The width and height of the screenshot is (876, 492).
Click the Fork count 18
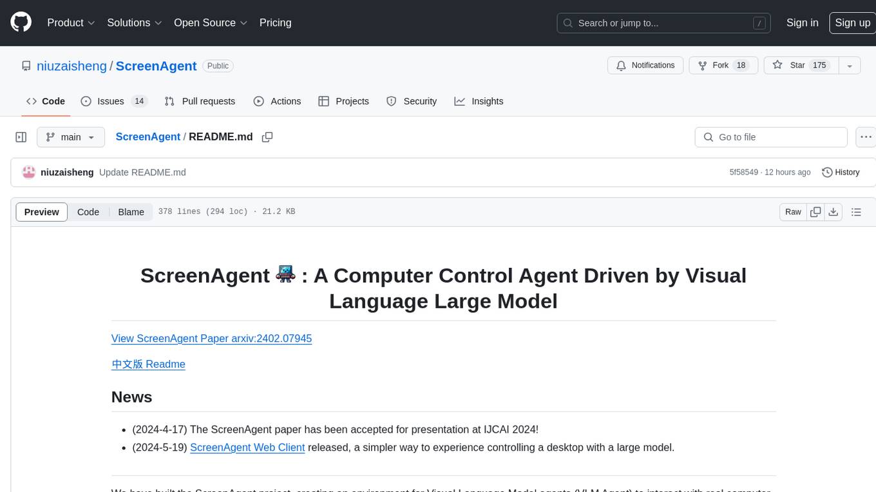(x=741, y=65)
